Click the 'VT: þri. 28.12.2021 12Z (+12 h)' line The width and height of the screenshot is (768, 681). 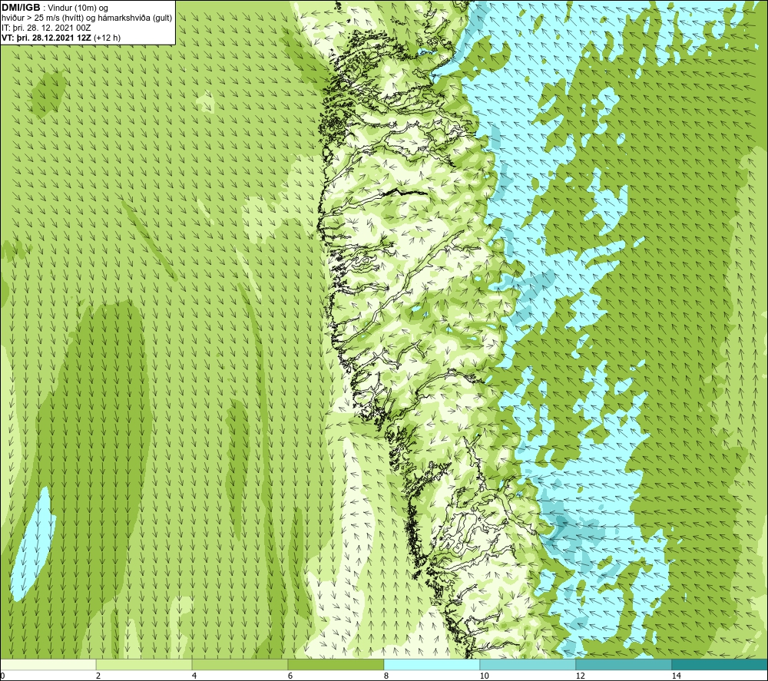coord(61,37)
